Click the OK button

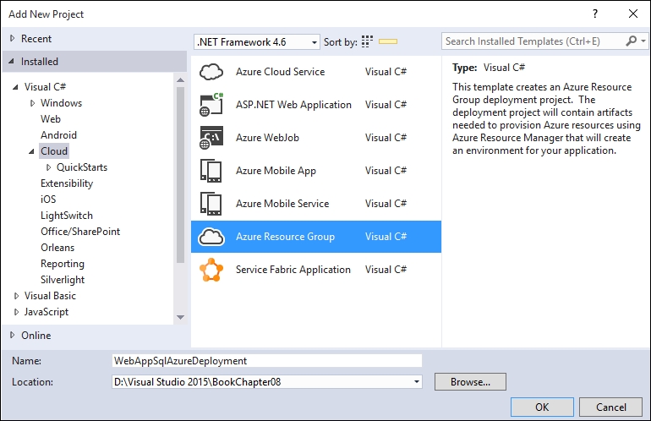point(542,407)
